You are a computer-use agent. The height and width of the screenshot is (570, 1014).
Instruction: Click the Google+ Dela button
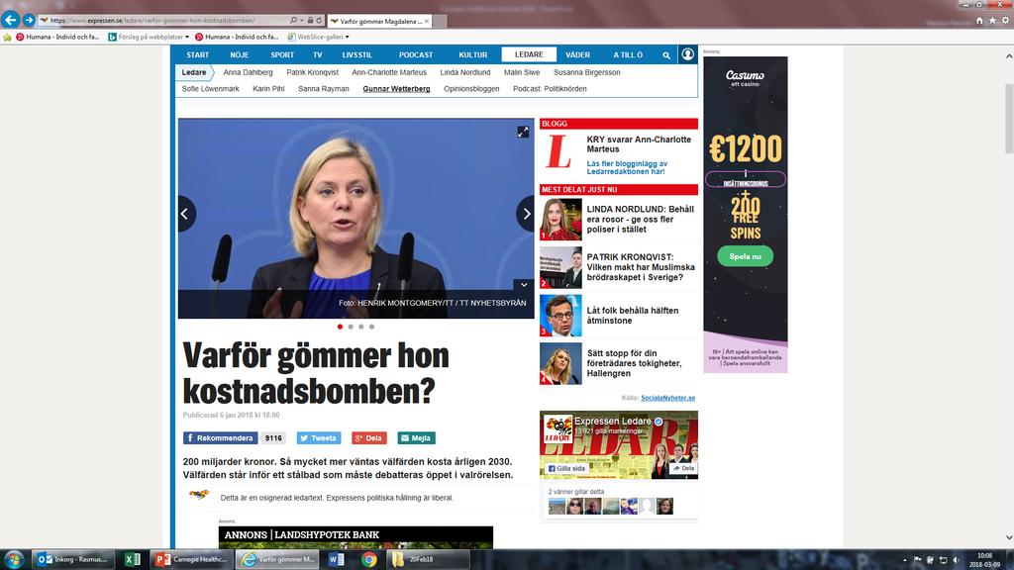point(368,437)
